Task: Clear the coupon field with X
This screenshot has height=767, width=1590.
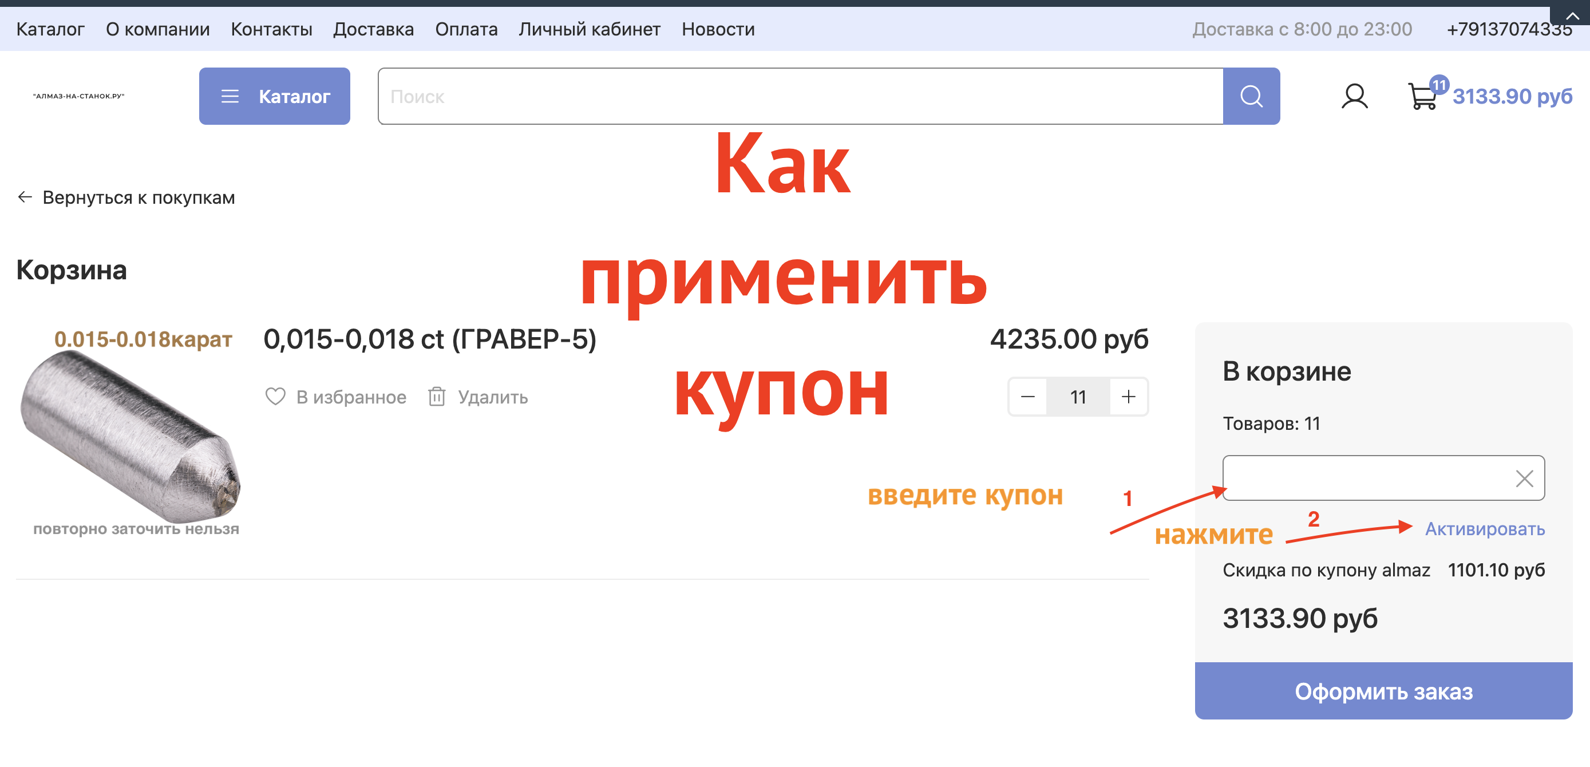Action: coord(1524,478)
